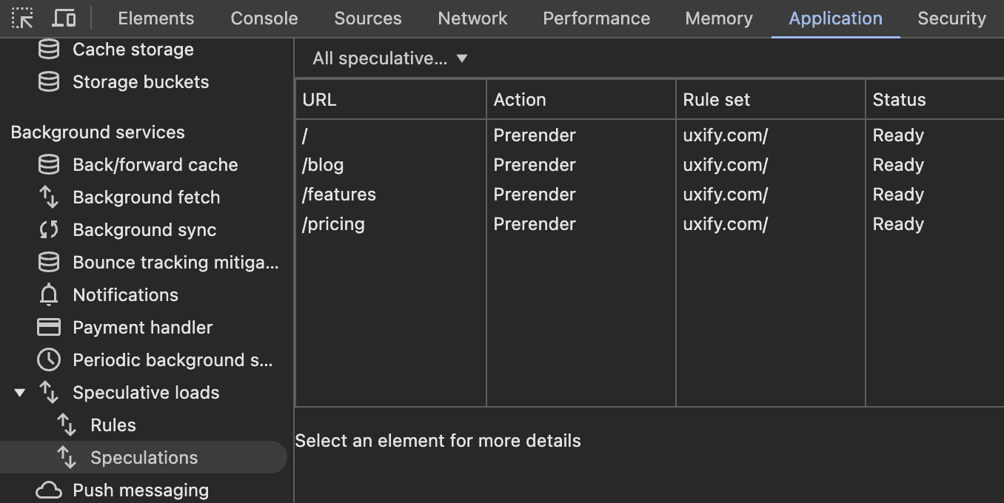Image resolution: width=1004 pixels, height=503 pixels.
Task: Switch to the Network tab
Action: point(472,18)
